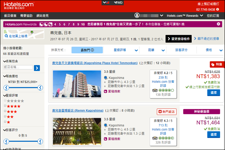Click 選擇 button for NT$1,383 hotel
Viewport: 225px width, 150px height.
click(x=213, y=93)
